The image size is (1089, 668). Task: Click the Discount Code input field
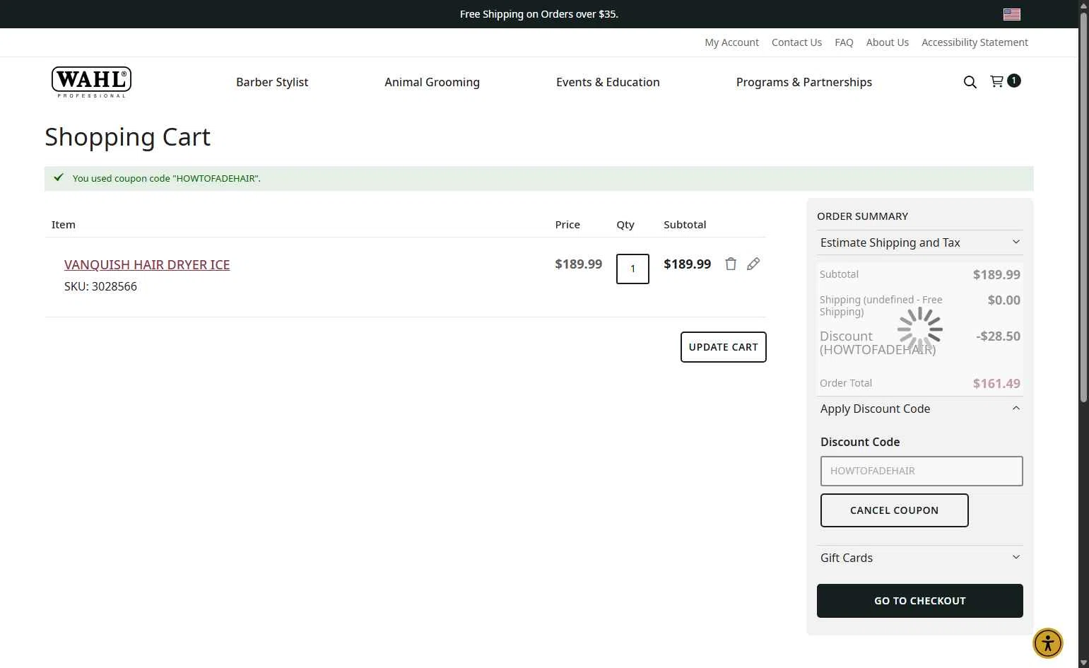pyautogui.click(x=922, y=471)
